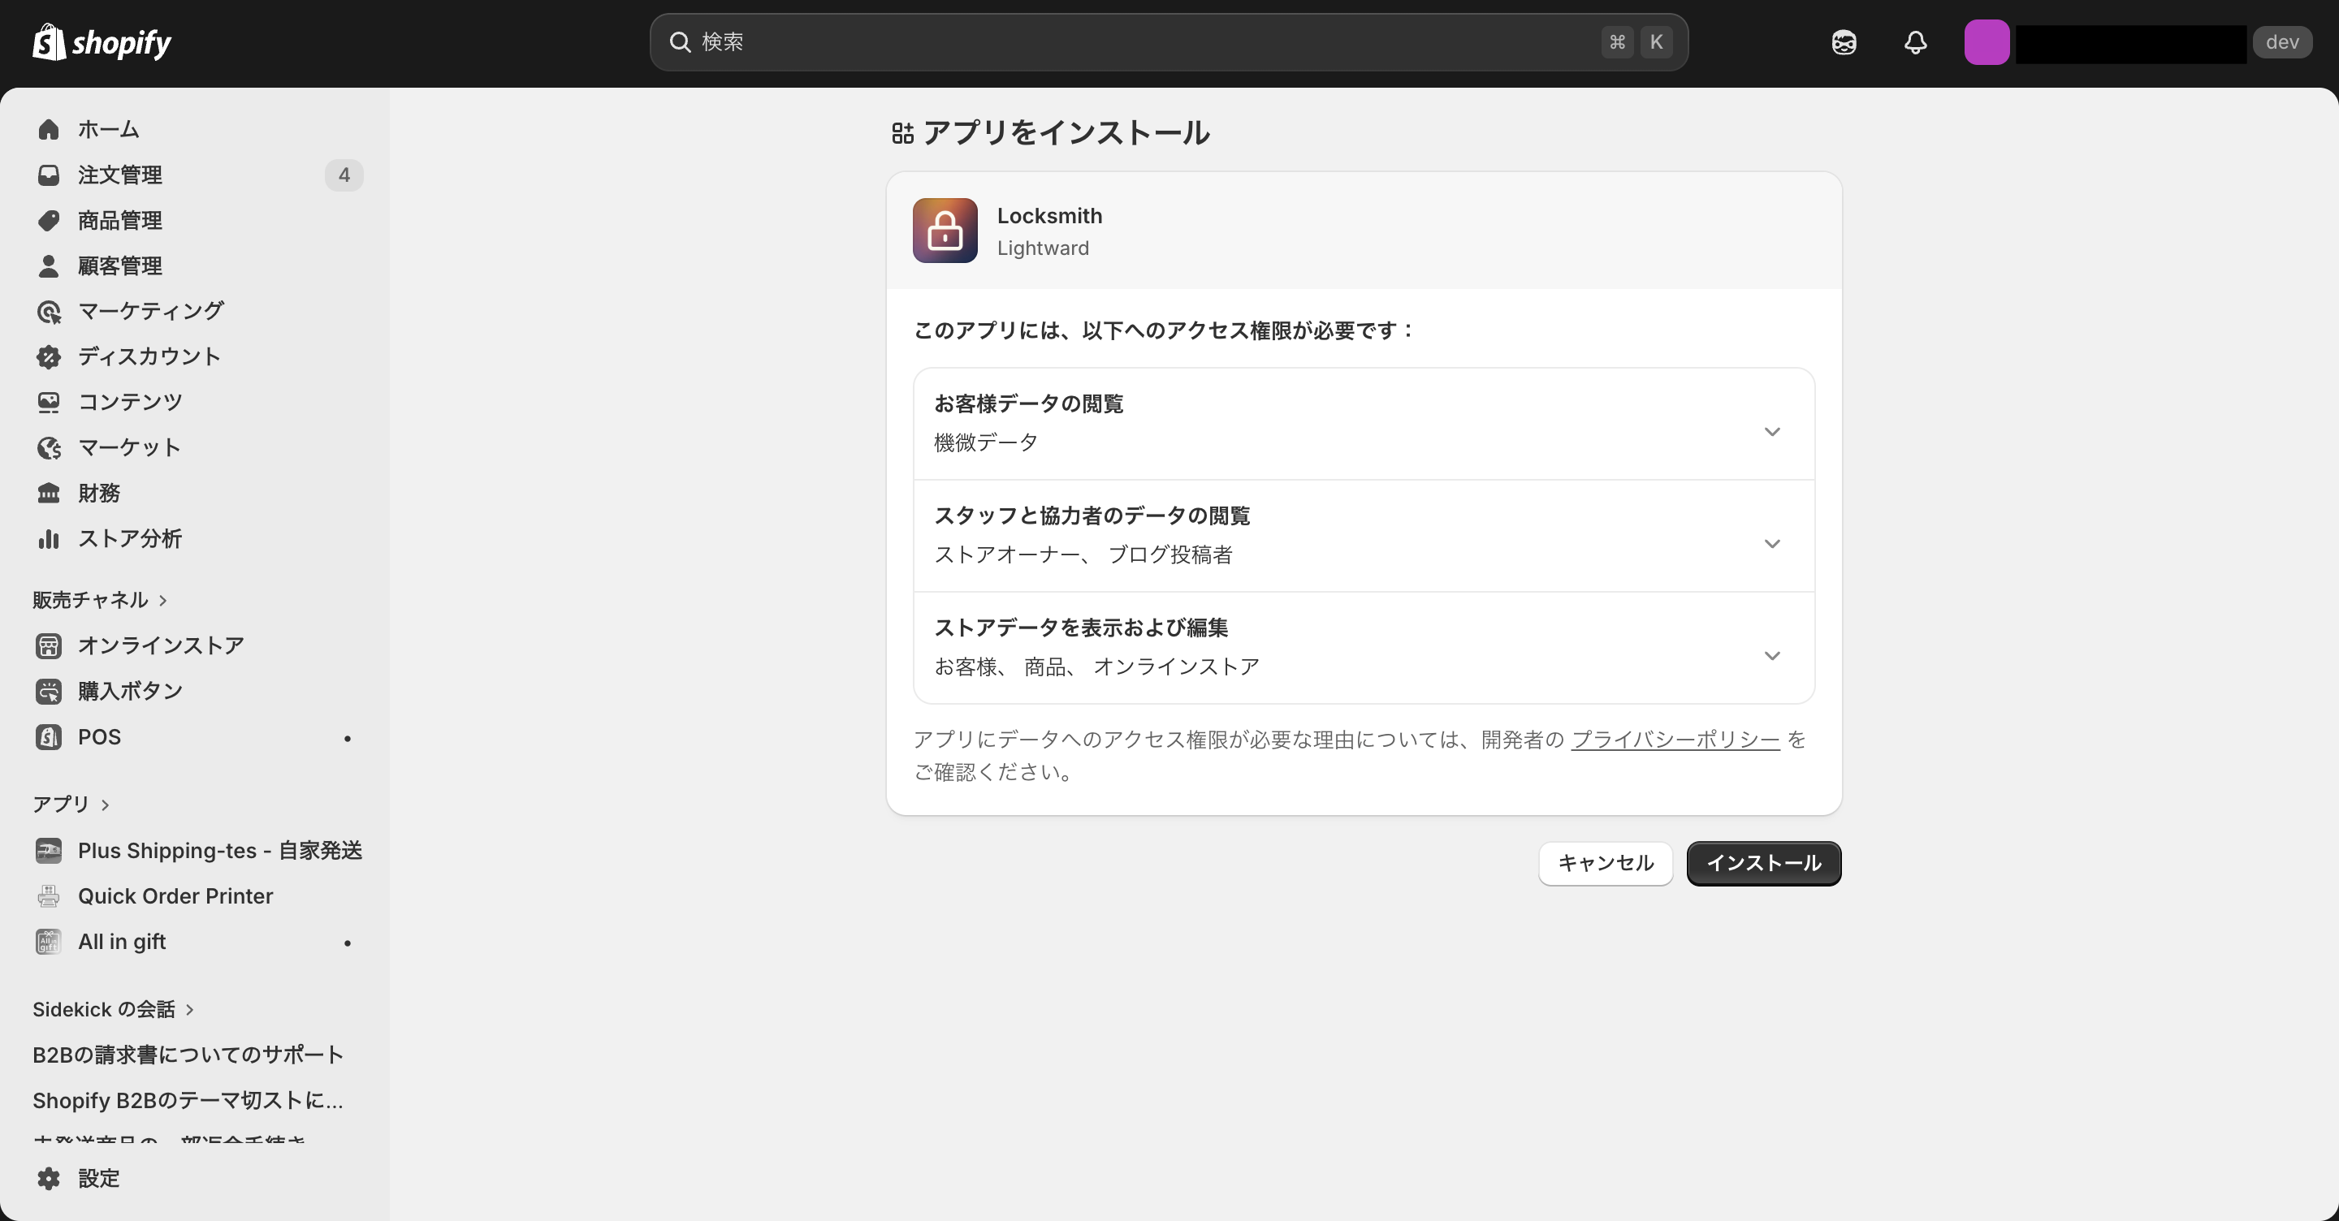
Task: Click the Locksmith padlock app icon
Action: [945, 231]
